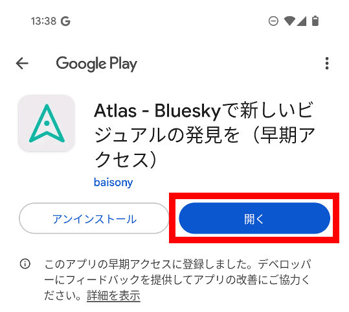The image size is (349, 312).
Task: Tap the early access registration notice text
Action: coord(177,280)
